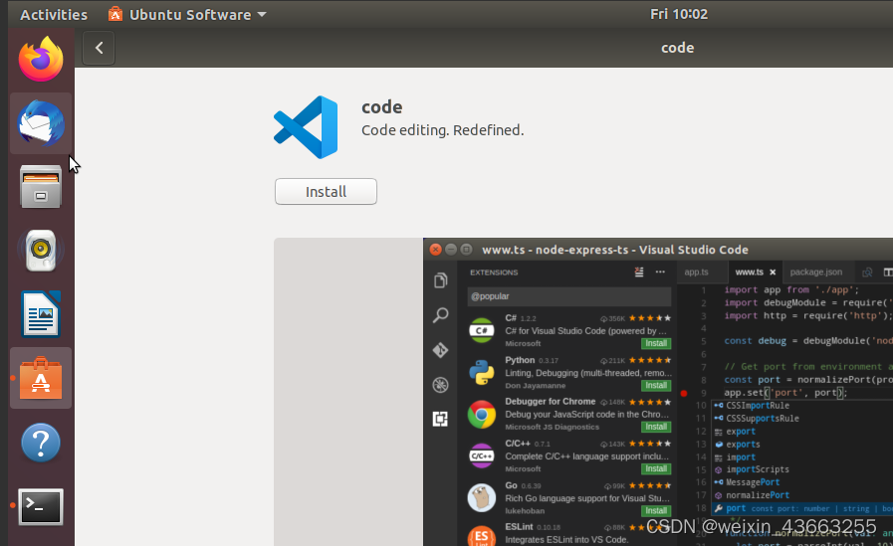Click the app.ts editor tab

pos(696,272)
